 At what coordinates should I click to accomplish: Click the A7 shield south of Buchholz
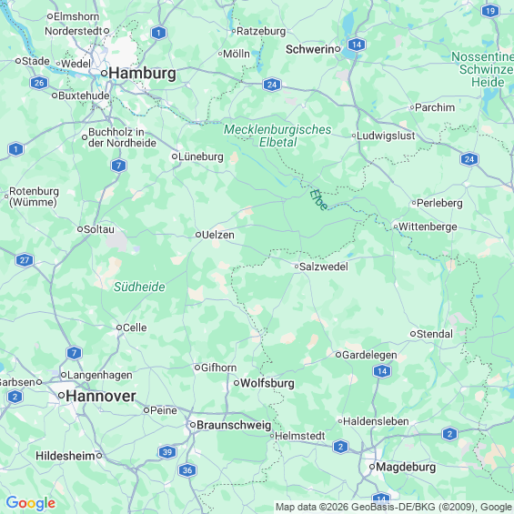[118, 166]
